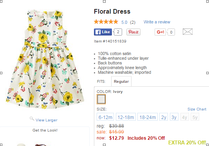Click the floral dress product image
This screenshot has height=146, width=209.
point(45,59)
